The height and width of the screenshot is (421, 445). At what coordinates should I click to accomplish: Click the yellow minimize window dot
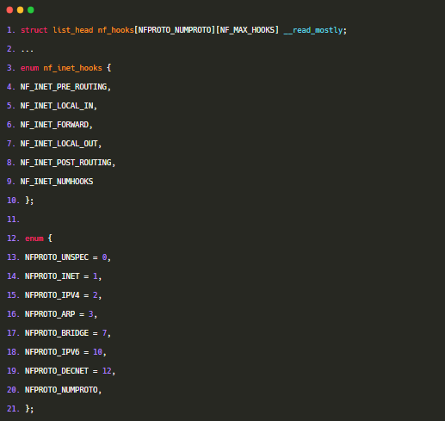(x=20, y=10)
